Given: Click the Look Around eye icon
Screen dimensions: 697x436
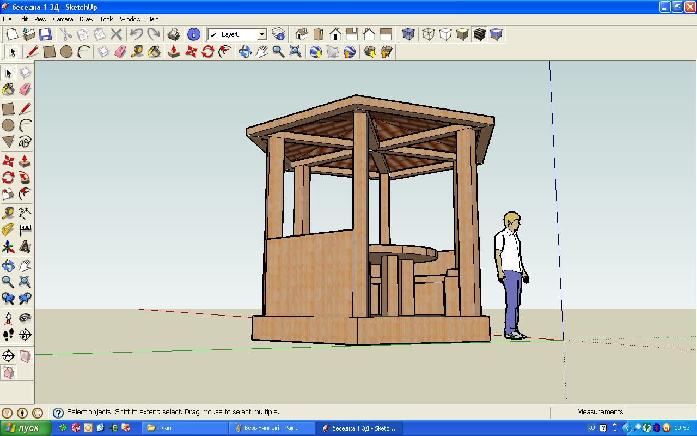Looking at the screenshot, I should 25,318.
